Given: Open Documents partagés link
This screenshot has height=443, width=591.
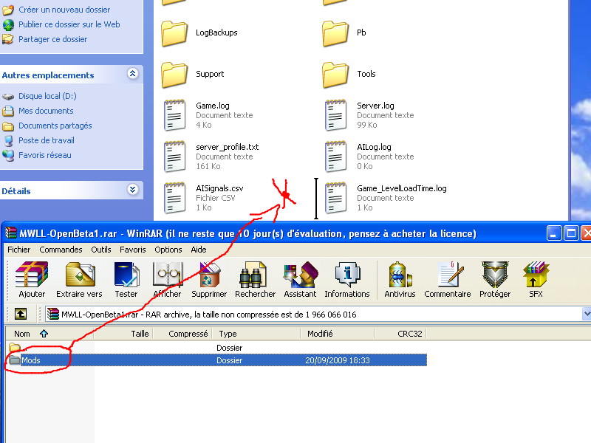Looking at the screenshot, I should (x=55, y=126).
